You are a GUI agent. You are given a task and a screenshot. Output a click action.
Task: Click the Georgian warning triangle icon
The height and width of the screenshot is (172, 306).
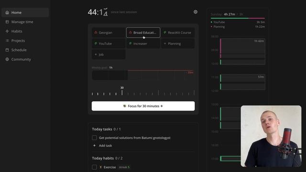(96, 32)
